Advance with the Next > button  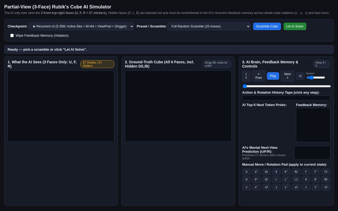(x=287, y=76)
